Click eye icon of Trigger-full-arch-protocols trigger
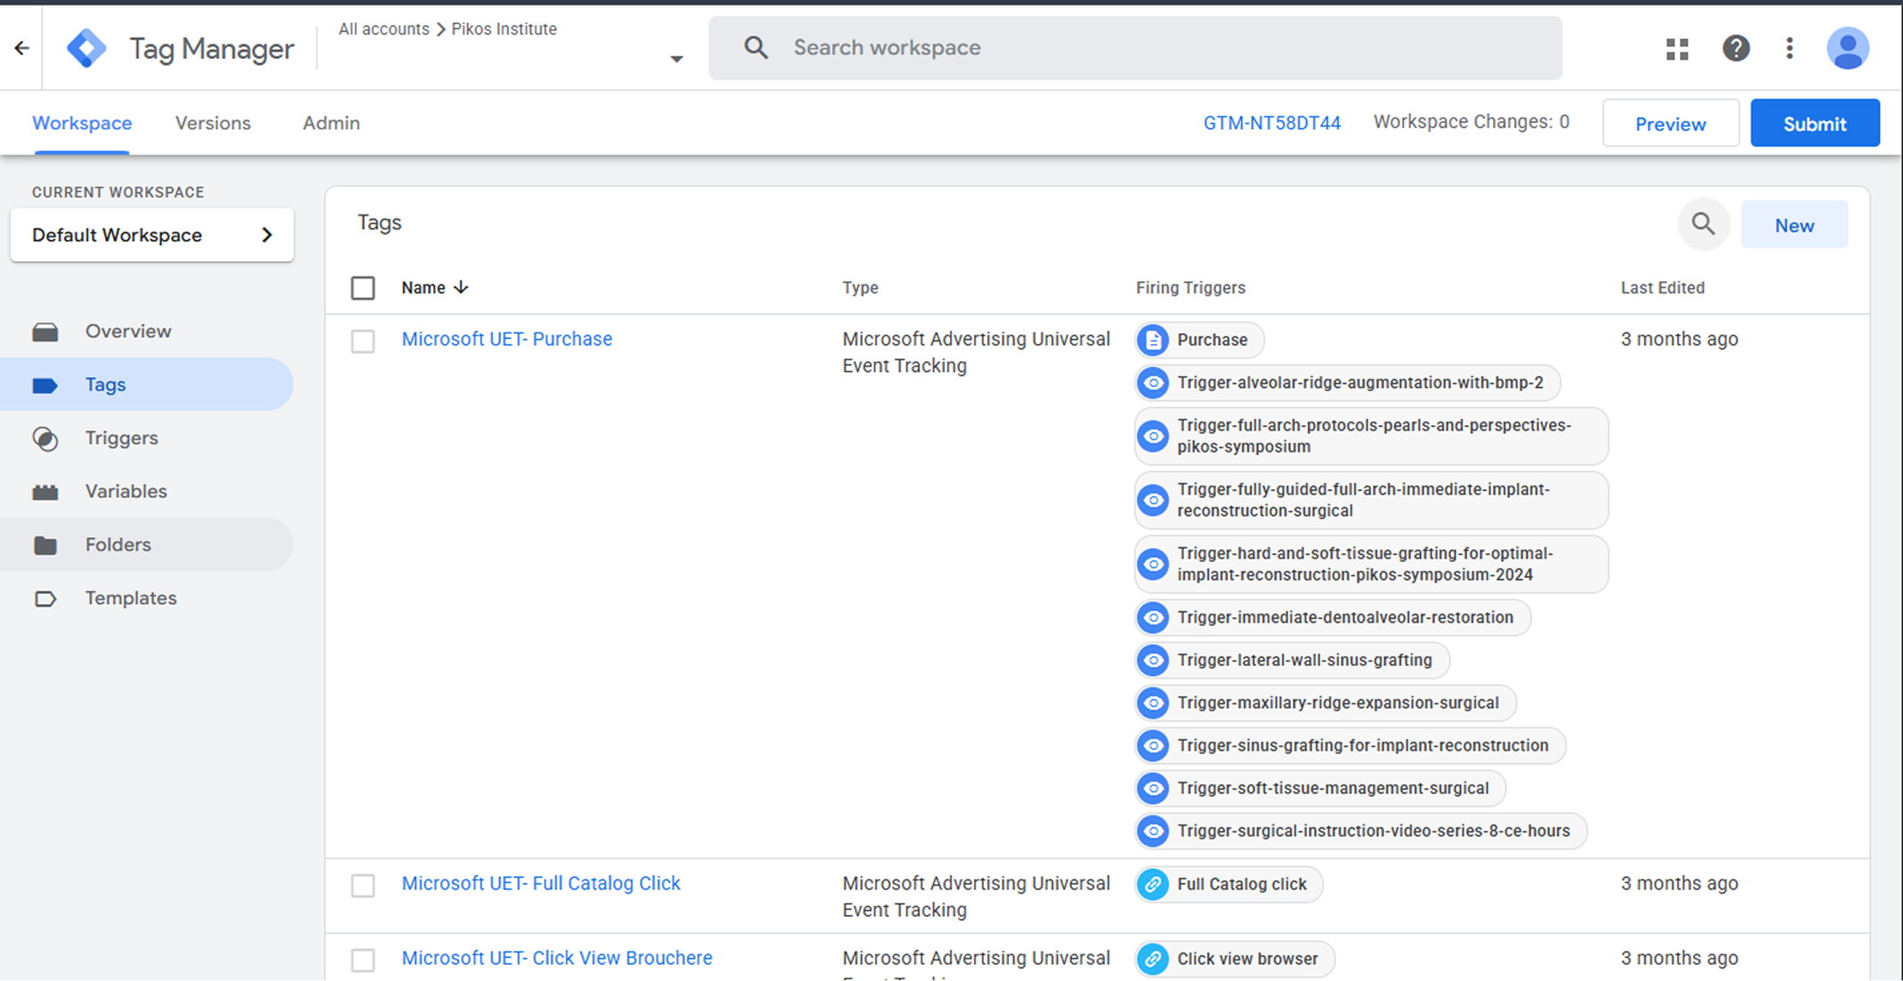 pos(1153,436)
